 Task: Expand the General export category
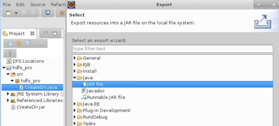(x=74, y=58)
